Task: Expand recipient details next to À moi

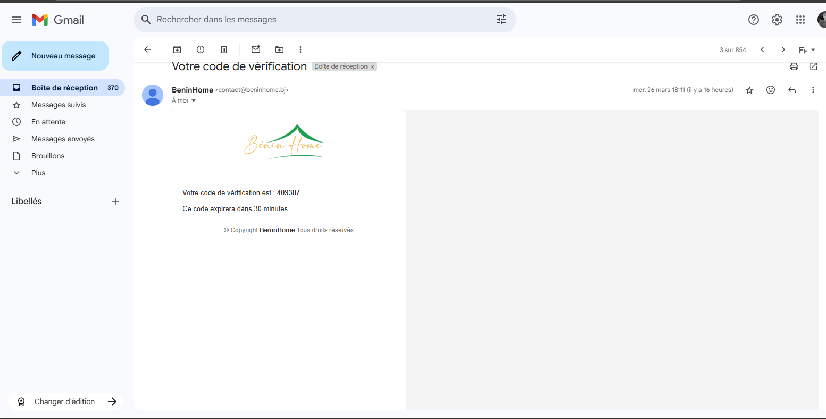Action: 194,100
